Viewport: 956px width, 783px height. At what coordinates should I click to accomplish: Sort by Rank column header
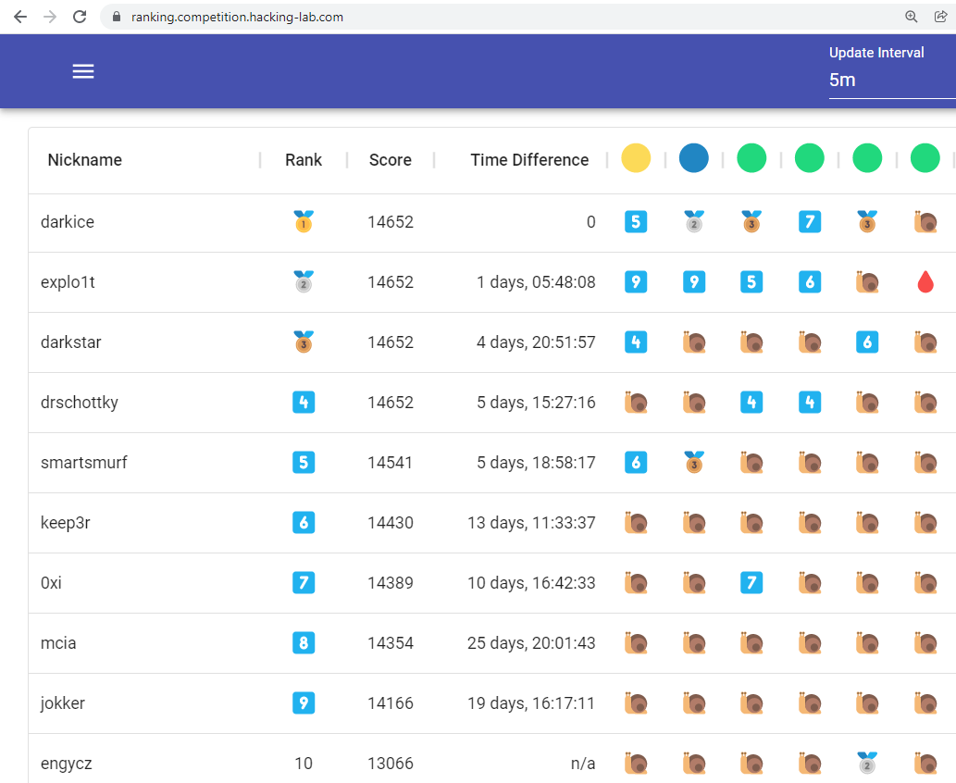304,160
